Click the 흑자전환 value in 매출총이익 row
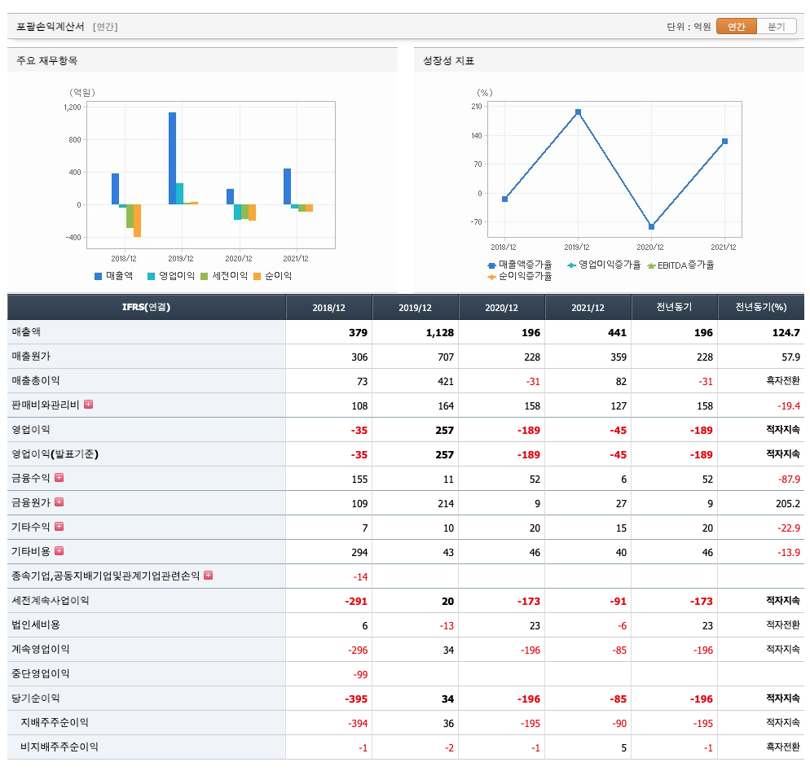Viewport: 810px width, 771px height. pyautogui.click(x=782, y=381)
